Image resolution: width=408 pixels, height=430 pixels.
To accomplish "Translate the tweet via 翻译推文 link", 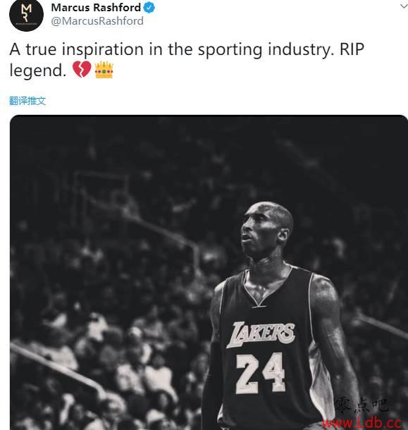I will (x=27, y=101).
